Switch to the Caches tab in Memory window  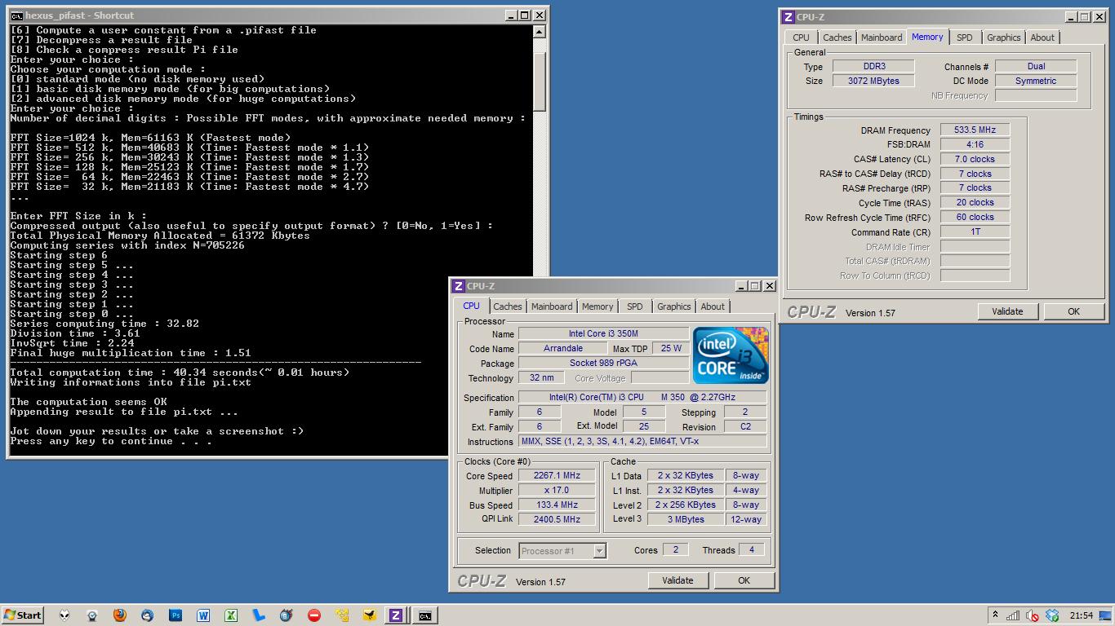(837, 37)
